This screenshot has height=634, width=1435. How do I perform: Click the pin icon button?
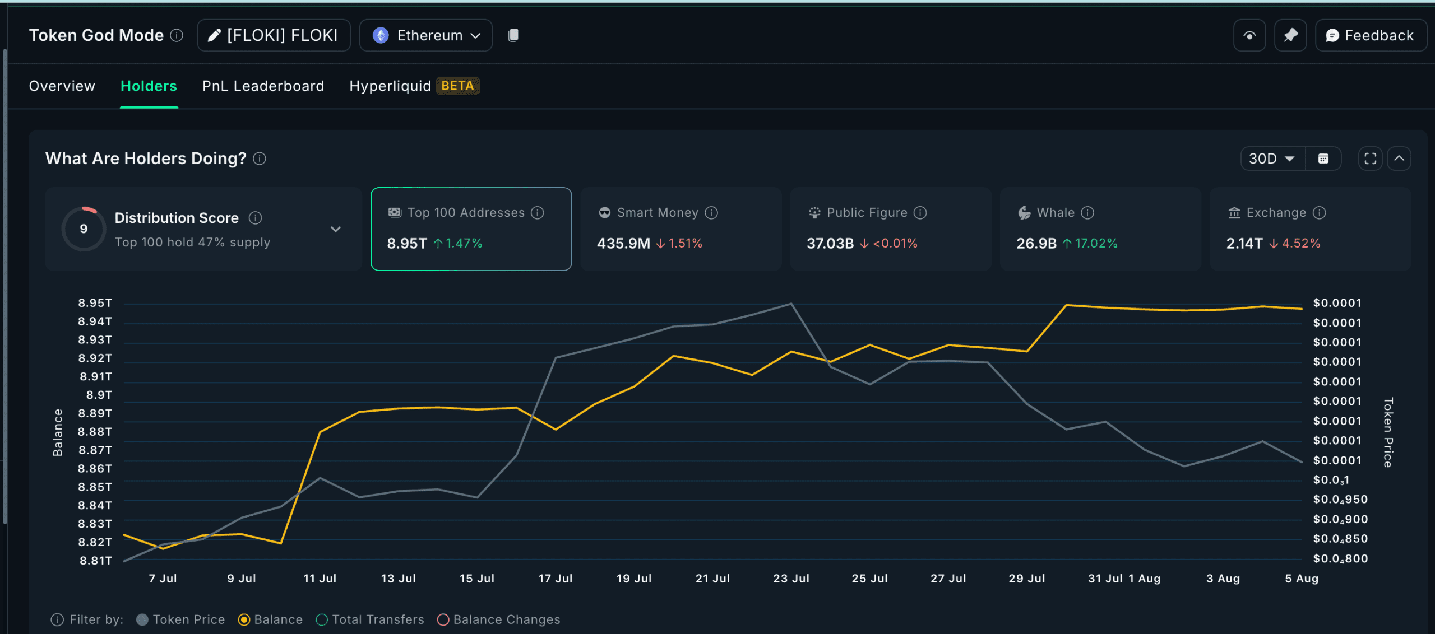pos(1290,35)
